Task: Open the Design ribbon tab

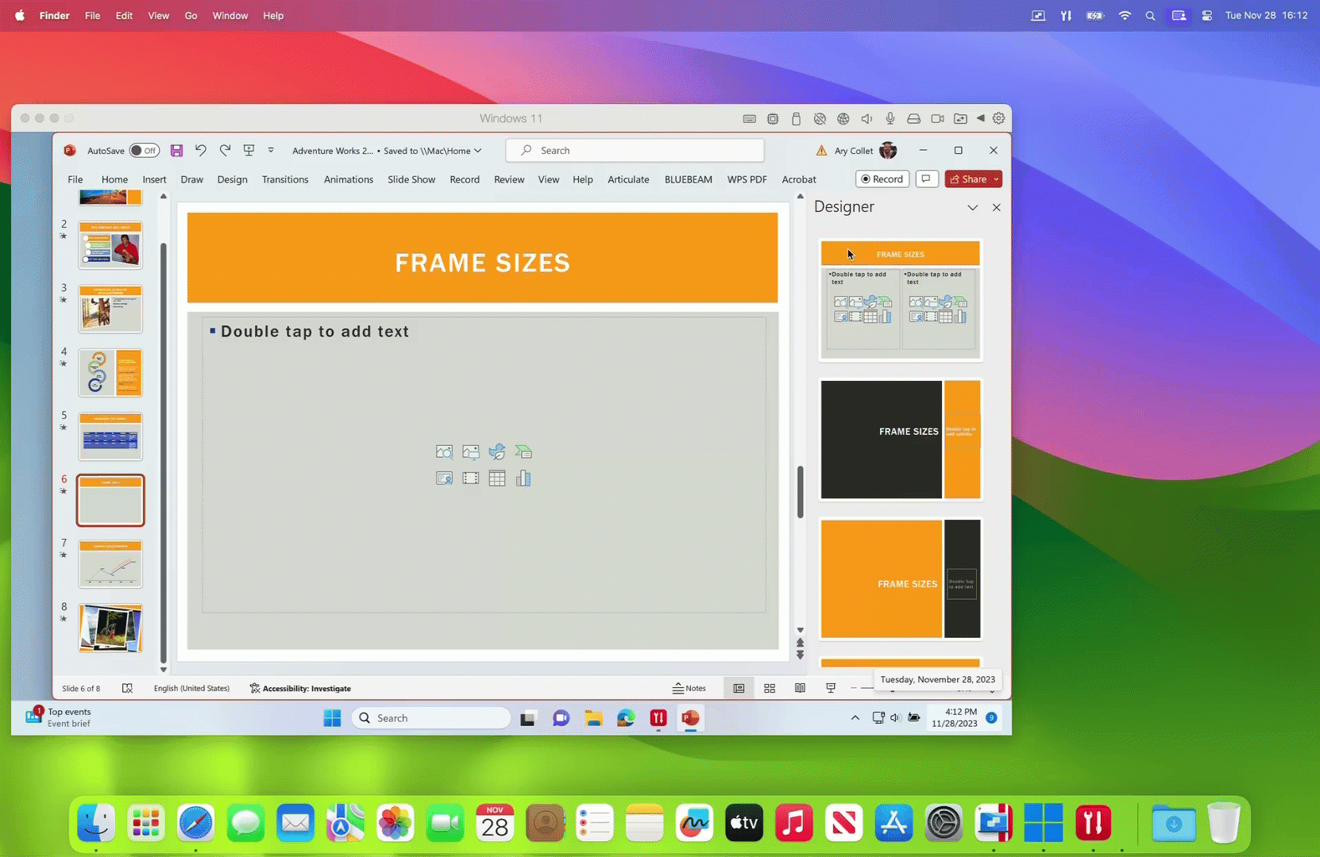Action: [232, 179]
